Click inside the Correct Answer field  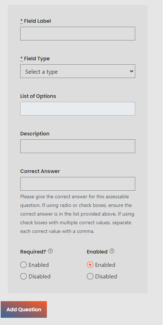[78, 184]
